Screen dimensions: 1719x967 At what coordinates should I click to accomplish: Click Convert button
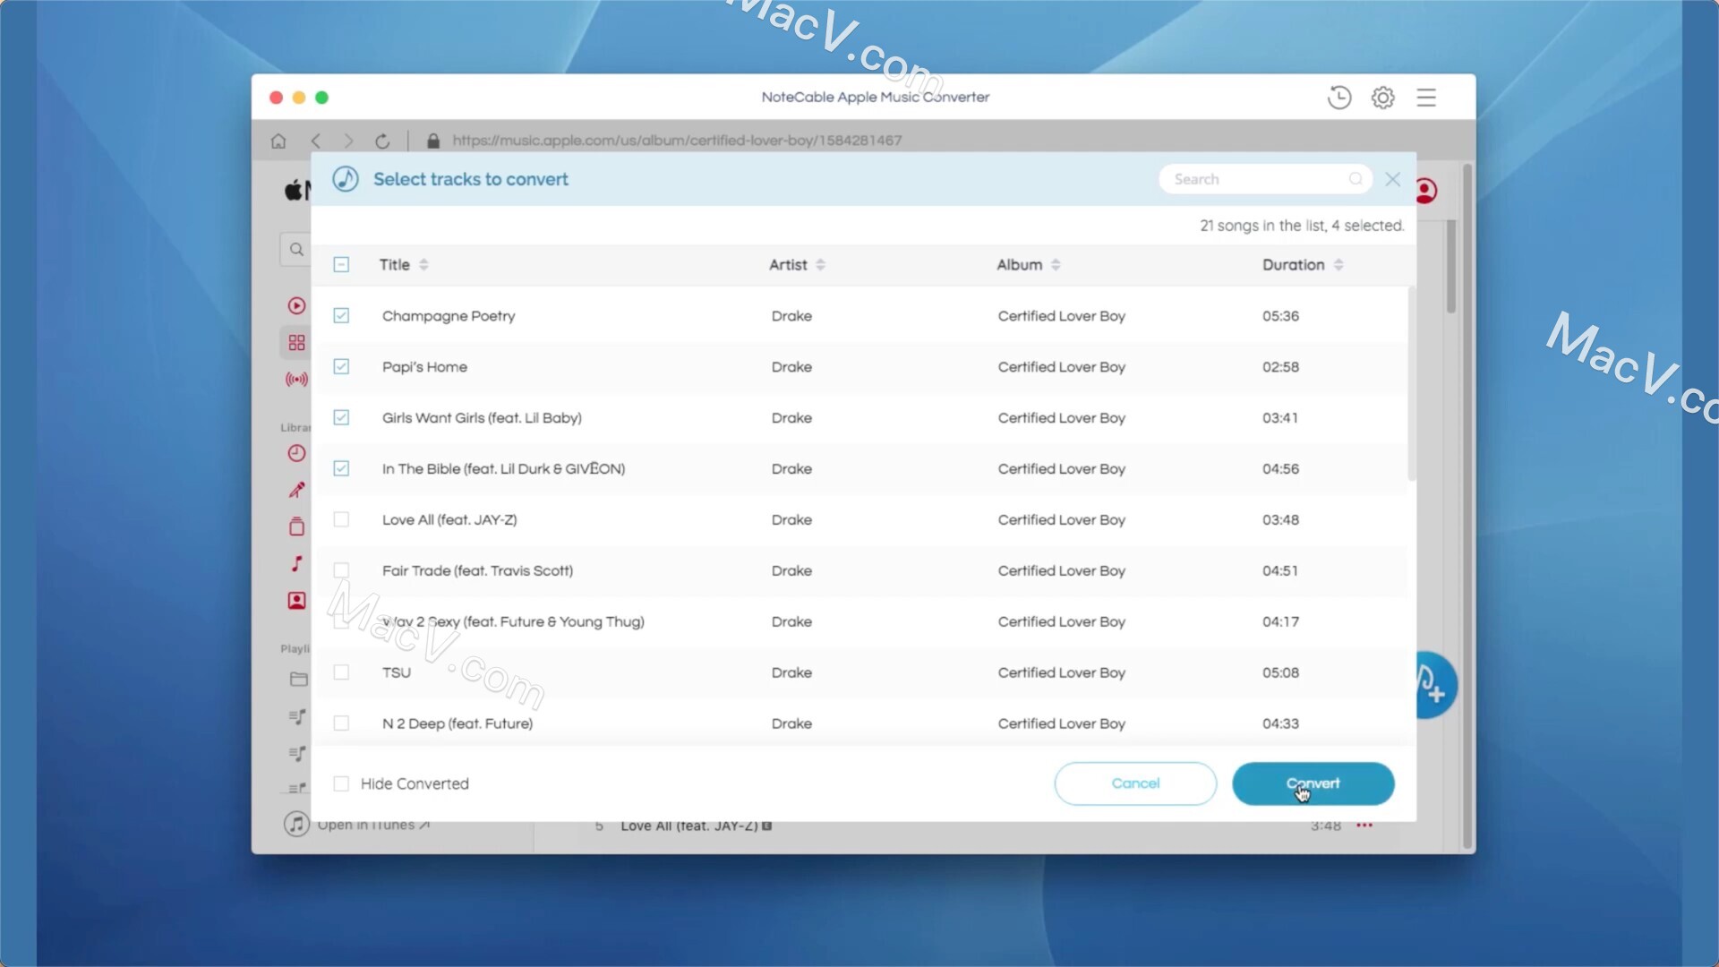pyautogui.click(x=1313, y=783)
